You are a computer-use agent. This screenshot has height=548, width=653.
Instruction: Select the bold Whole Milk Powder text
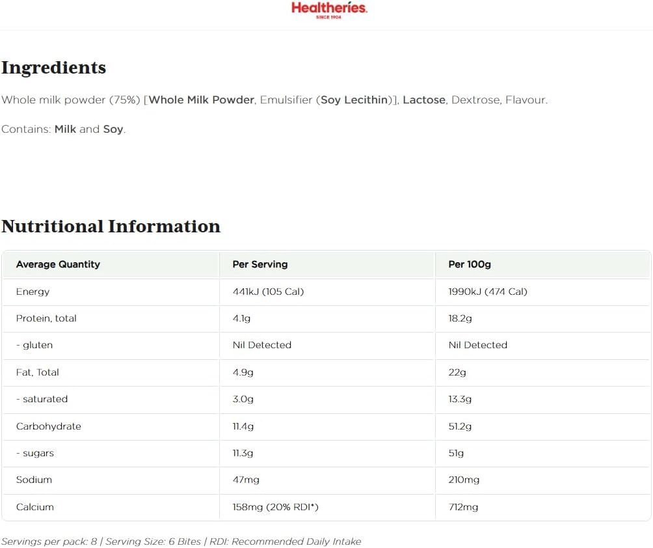coord(202,100)
